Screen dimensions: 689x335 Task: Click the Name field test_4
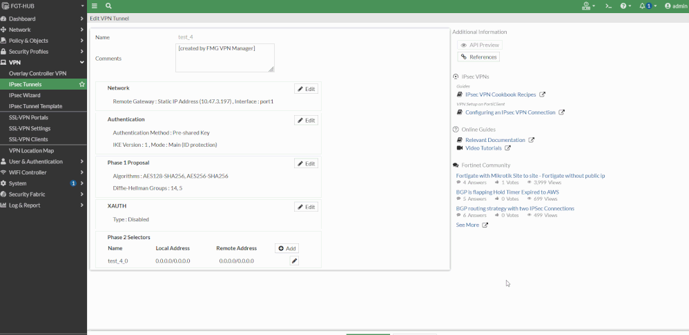(x=186, y=37)
